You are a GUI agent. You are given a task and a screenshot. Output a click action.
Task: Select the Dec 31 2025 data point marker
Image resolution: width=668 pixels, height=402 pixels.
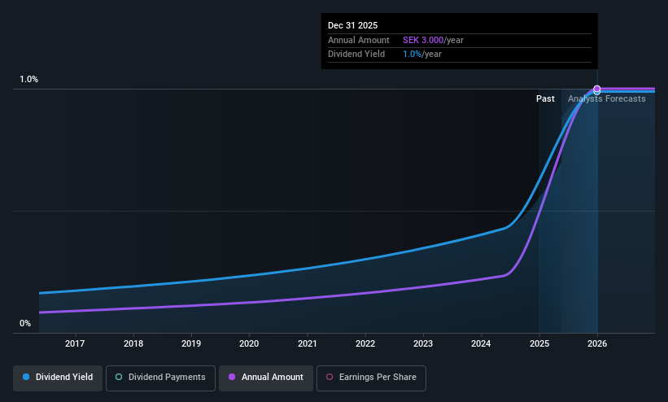point(597,89)
